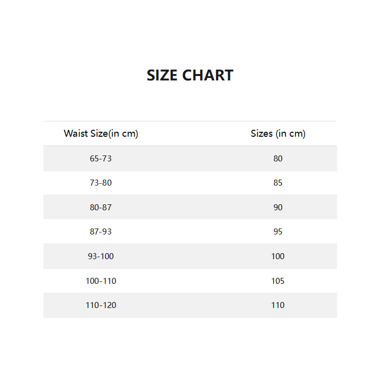Viewport: 383px width, 383px height.
Task: Click the word CHART in the title
Action: point(207,76)
